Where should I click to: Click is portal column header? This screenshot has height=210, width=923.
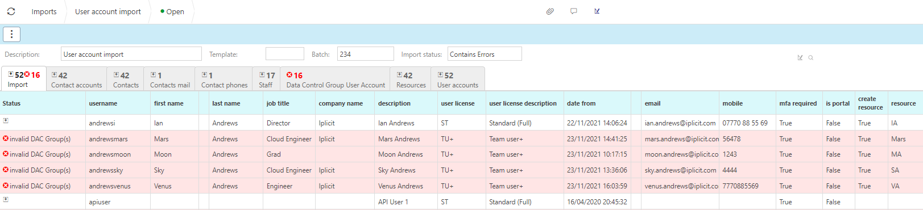pos(838,103)
